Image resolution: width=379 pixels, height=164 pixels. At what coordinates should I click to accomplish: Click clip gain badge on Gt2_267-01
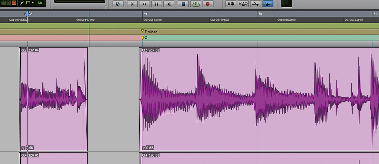(148, 147)
